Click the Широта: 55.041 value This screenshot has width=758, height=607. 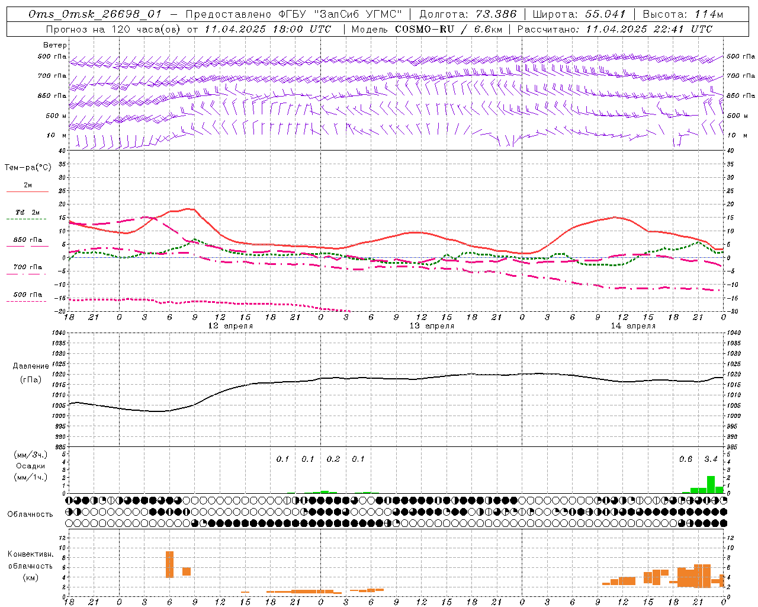[x=579, y=14]
